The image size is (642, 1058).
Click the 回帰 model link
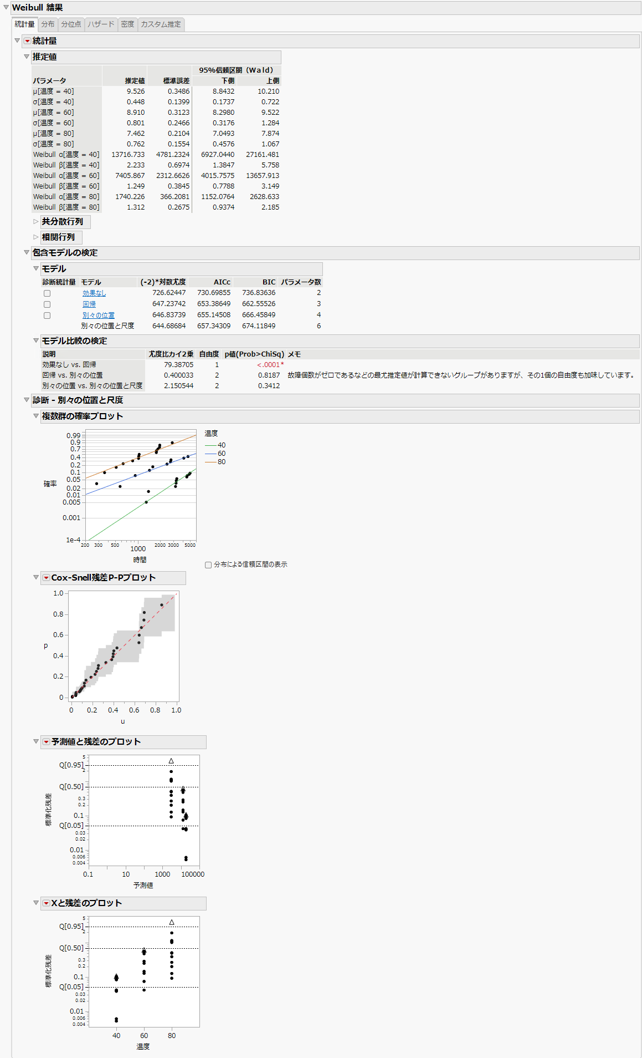tap(89, 304)
